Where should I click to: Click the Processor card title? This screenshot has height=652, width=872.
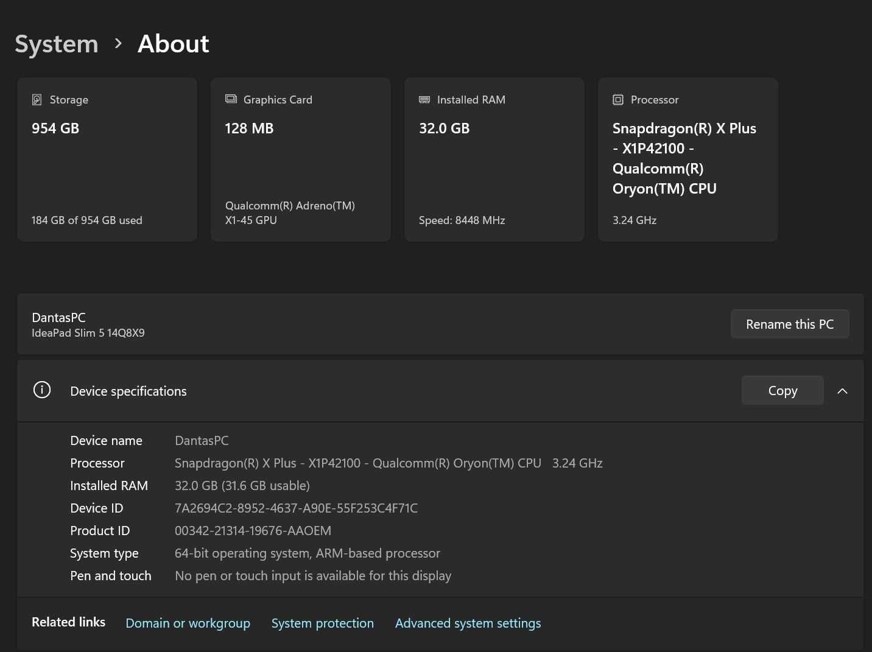tap(655, 99)
